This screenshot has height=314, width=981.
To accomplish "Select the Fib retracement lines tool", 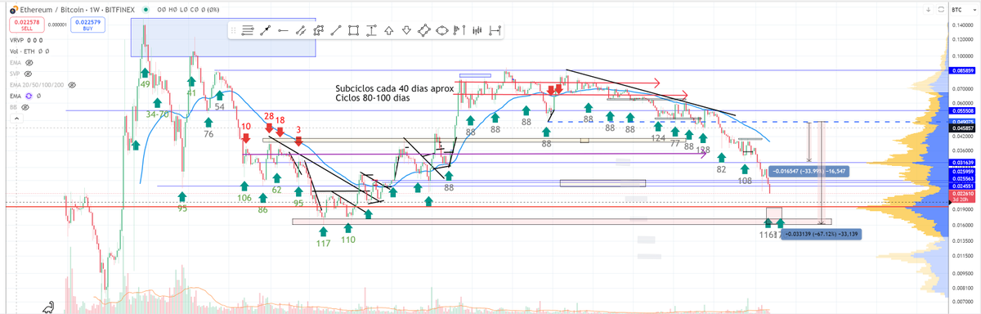I will pyautogui.click(x=247, y=31).
